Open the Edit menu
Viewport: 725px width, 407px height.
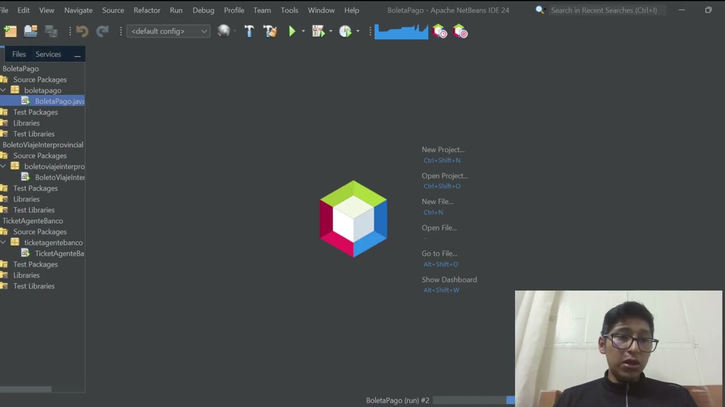pyautogui.click(x=23, y=10)
